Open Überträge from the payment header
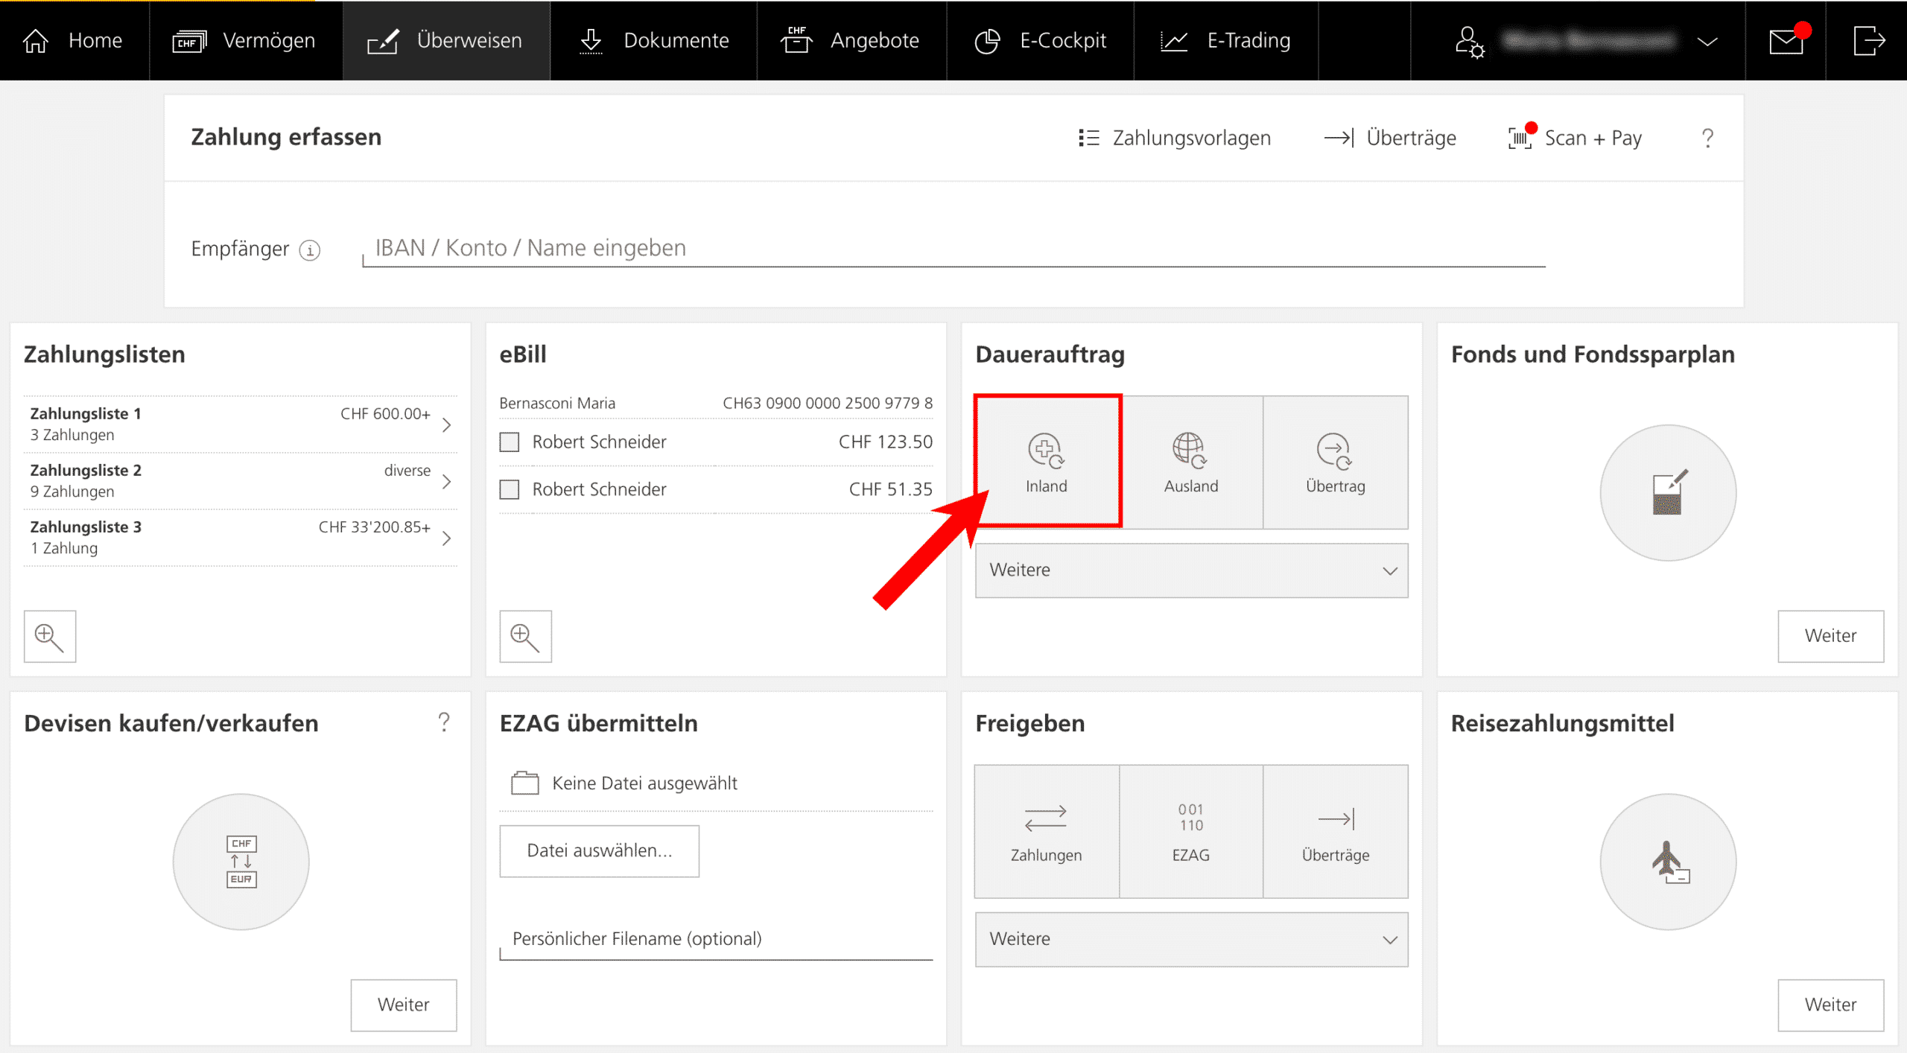This screenshot has height=1053, width=1907. tap(1390, 138)
